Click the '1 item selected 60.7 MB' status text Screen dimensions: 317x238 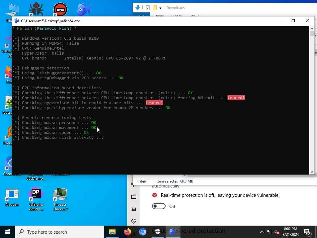[173, 181]
